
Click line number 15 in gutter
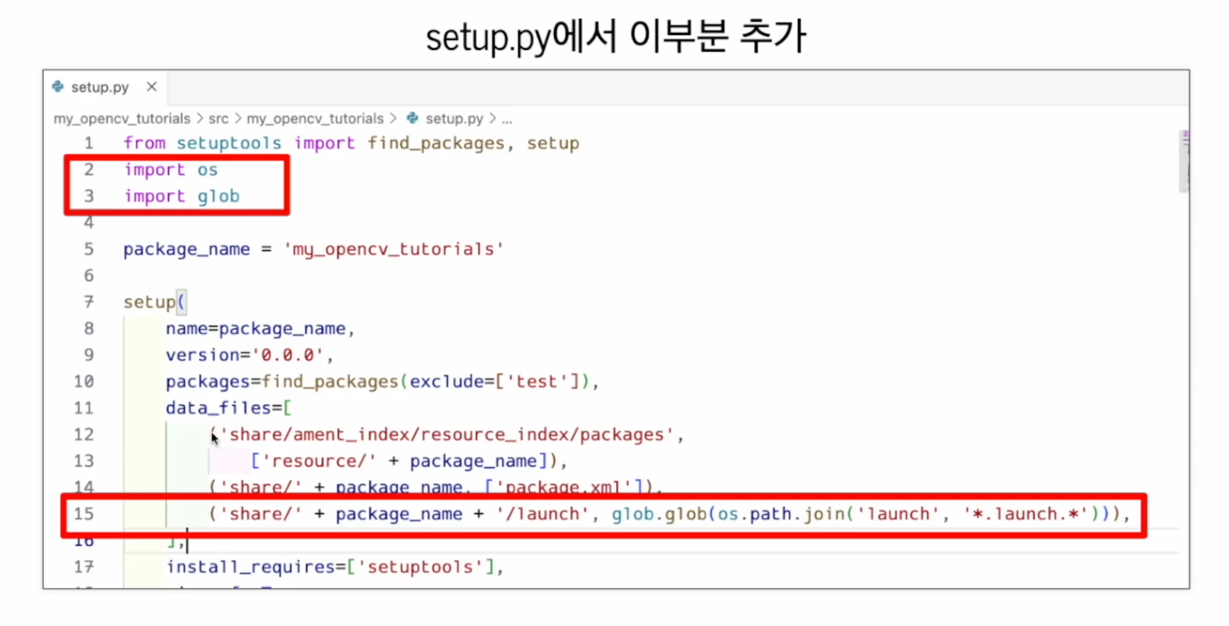pyautogui.click(x=84, y=514)
